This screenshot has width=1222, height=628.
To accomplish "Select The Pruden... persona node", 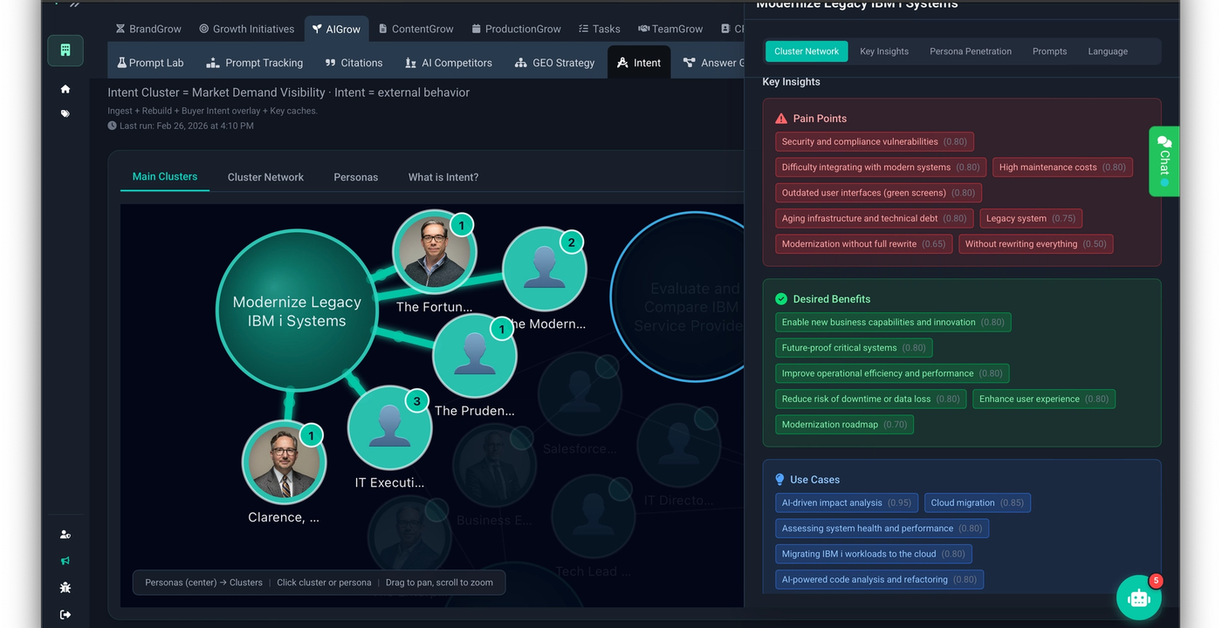I will coord(475,356).
